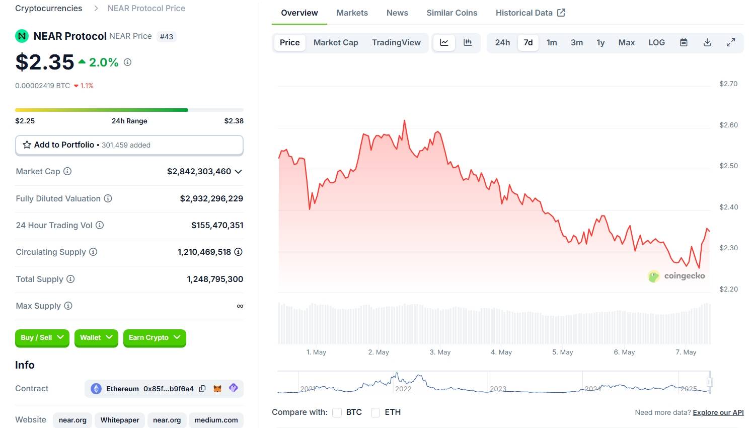The image size is (753, 428).
Task: Open the Wallet dropdown
Action: [x=96, y=338]
